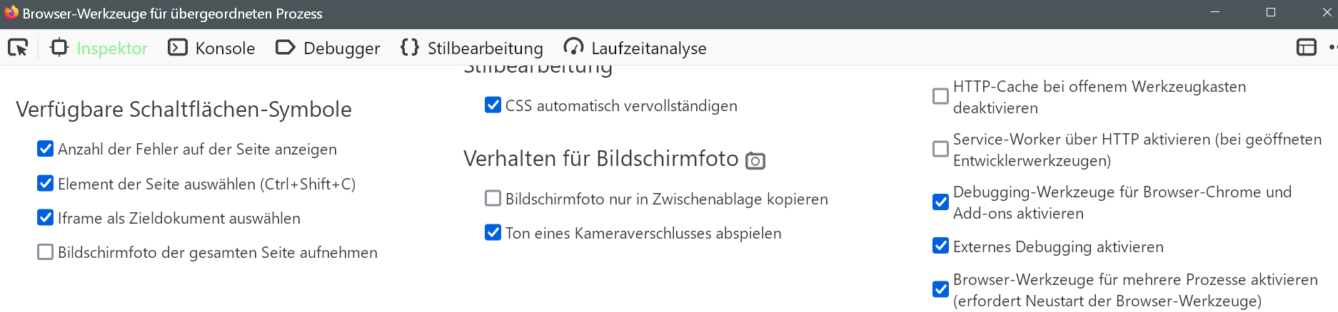Click the Konsole panel icon
The image size is (1338, 312).
pyautogui.click(x=177, y=48)
